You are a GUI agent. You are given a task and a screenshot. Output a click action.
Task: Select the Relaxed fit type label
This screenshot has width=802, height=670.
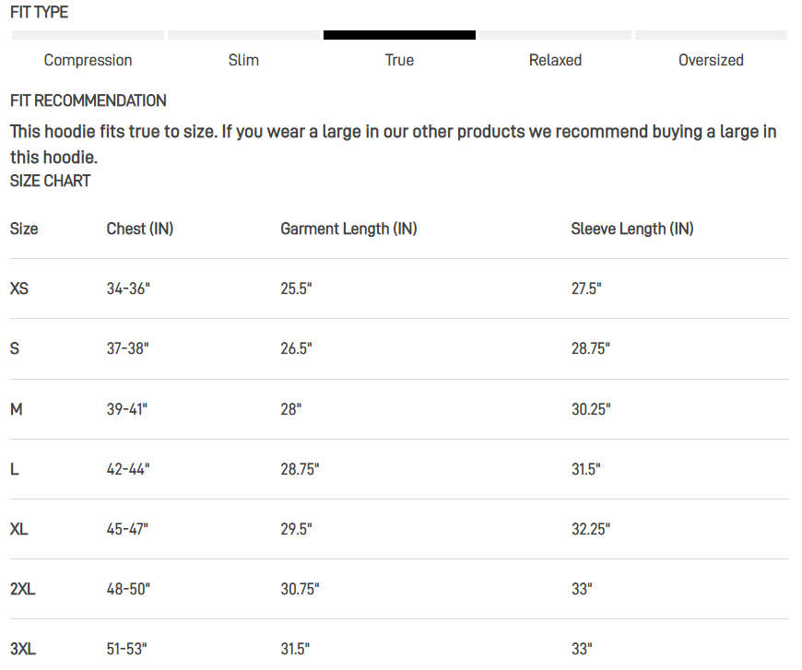tap(555, 60)
